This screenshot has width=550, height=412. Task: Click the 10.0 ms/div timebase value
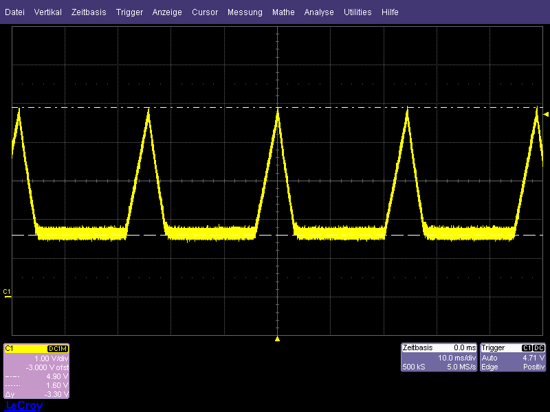[456, 358]
